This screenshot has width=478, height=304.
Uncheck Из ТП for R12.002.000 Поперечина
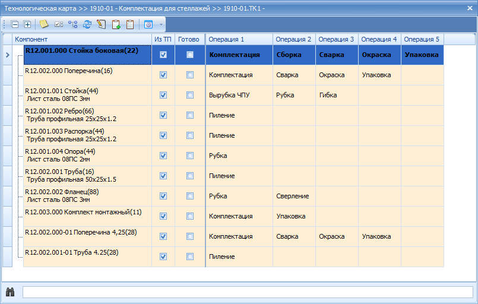point(163,75)
